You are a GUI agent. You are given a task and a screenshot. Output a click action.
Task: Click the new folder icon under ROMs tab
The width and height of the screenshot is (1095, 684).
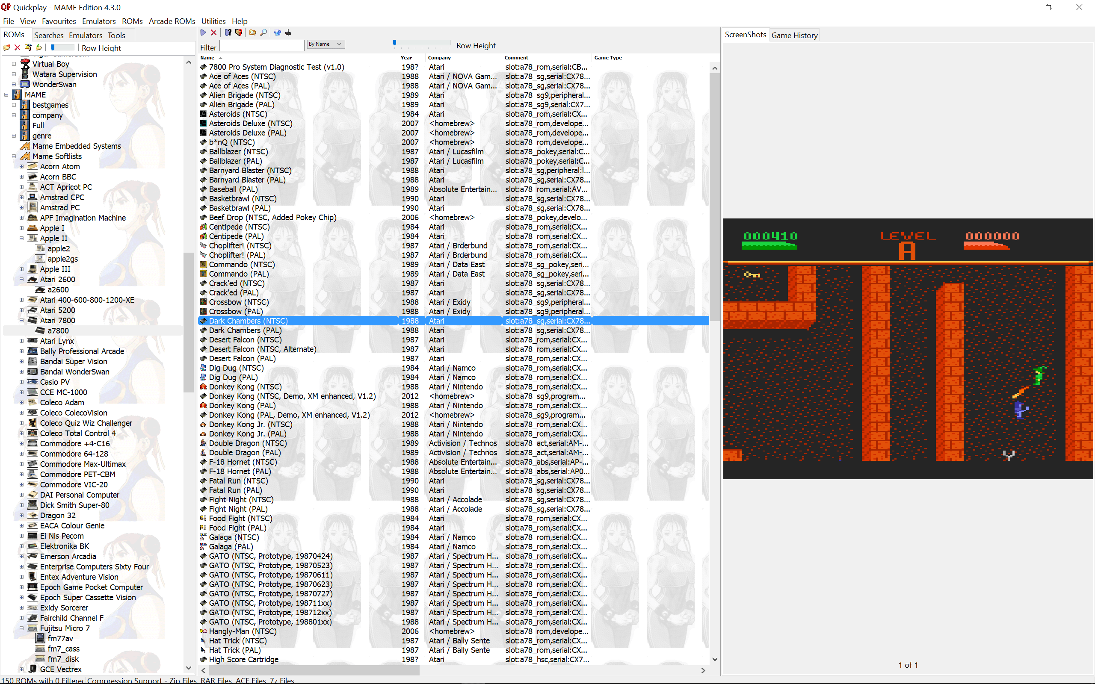pos(6,47)
